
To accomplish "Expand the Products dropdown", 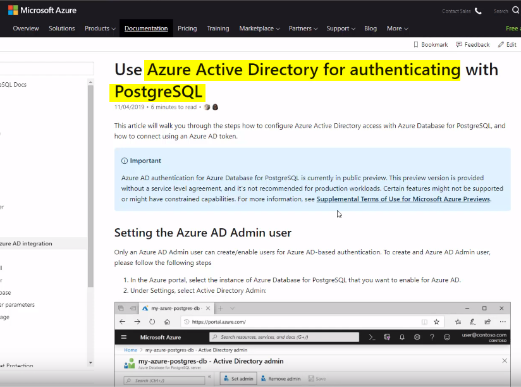I will 99,28.
